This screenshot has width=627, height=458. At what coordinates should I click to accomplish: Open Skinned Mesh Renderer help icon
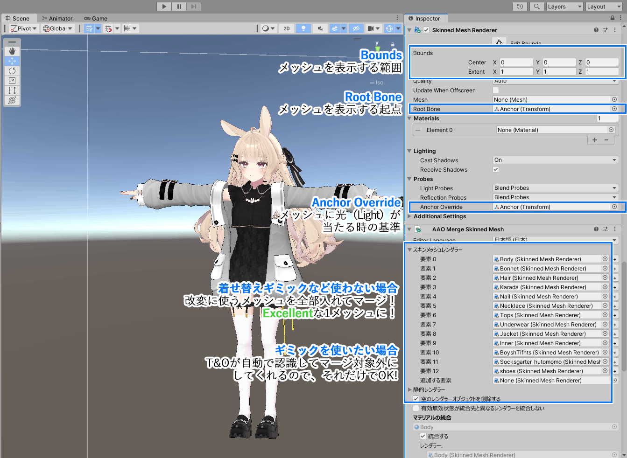(x=596, y=30)
